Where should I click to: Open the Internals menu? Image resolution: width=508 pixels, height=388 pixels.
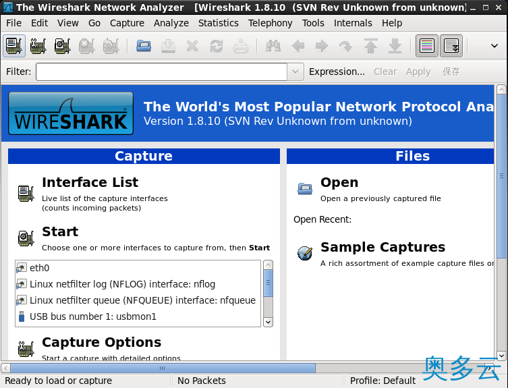[353, 23]
